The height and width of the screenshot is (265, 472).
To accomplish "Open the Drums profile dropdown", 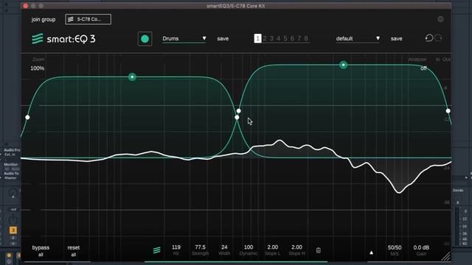I will (x=184, y=38).
